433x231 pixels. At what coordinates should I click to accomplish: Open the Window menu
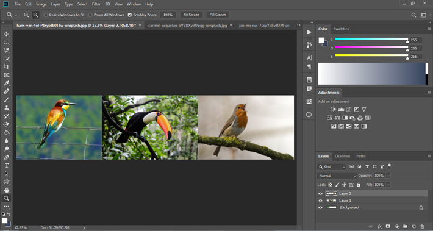(x=134, y=4)
